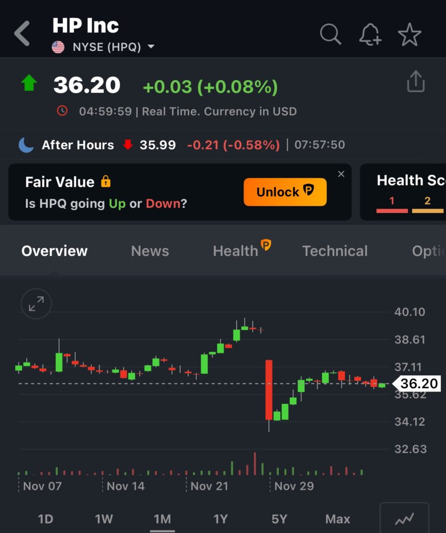The image size is (446, 533).
Task: Select the 1Y chart range
Action: 220,519
